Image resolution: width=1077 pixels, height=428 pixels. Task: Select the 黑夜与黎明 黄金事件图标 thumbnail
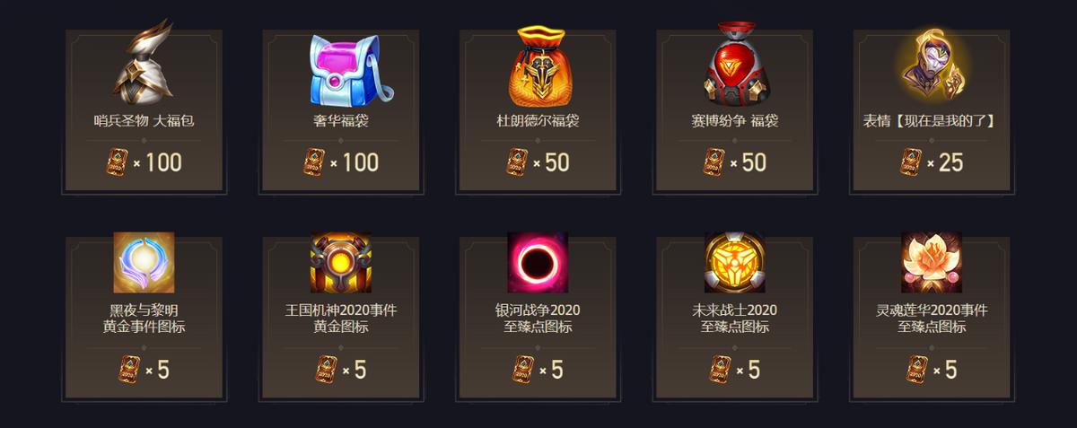click(x=144, y=262)
